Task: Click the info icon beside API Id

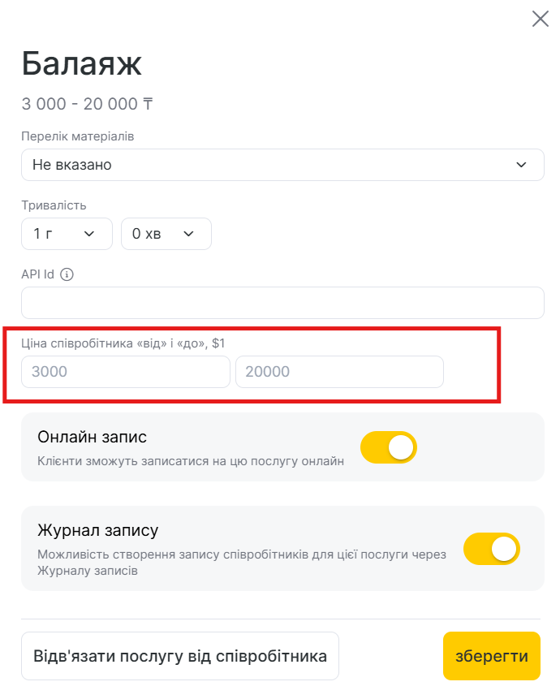Action: pos(67,274)
